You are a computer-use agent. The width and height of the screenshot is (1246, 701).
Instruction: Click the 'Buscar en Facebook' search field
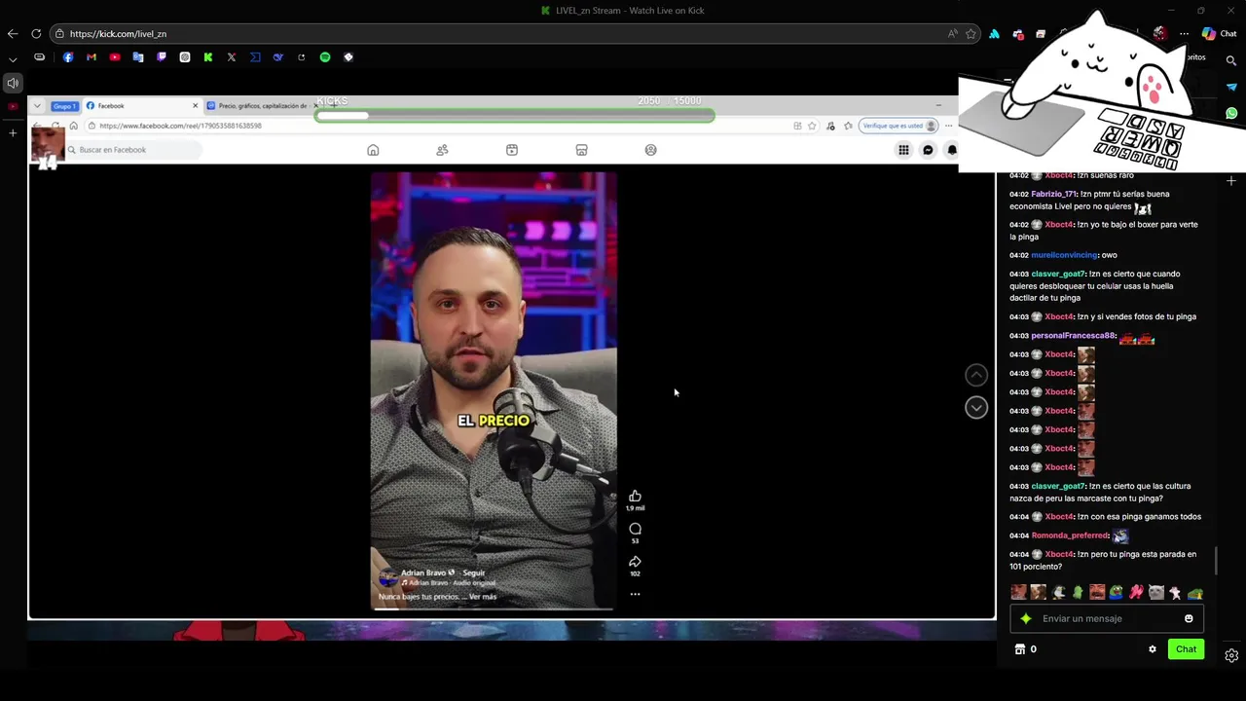[x=134, y=150]
